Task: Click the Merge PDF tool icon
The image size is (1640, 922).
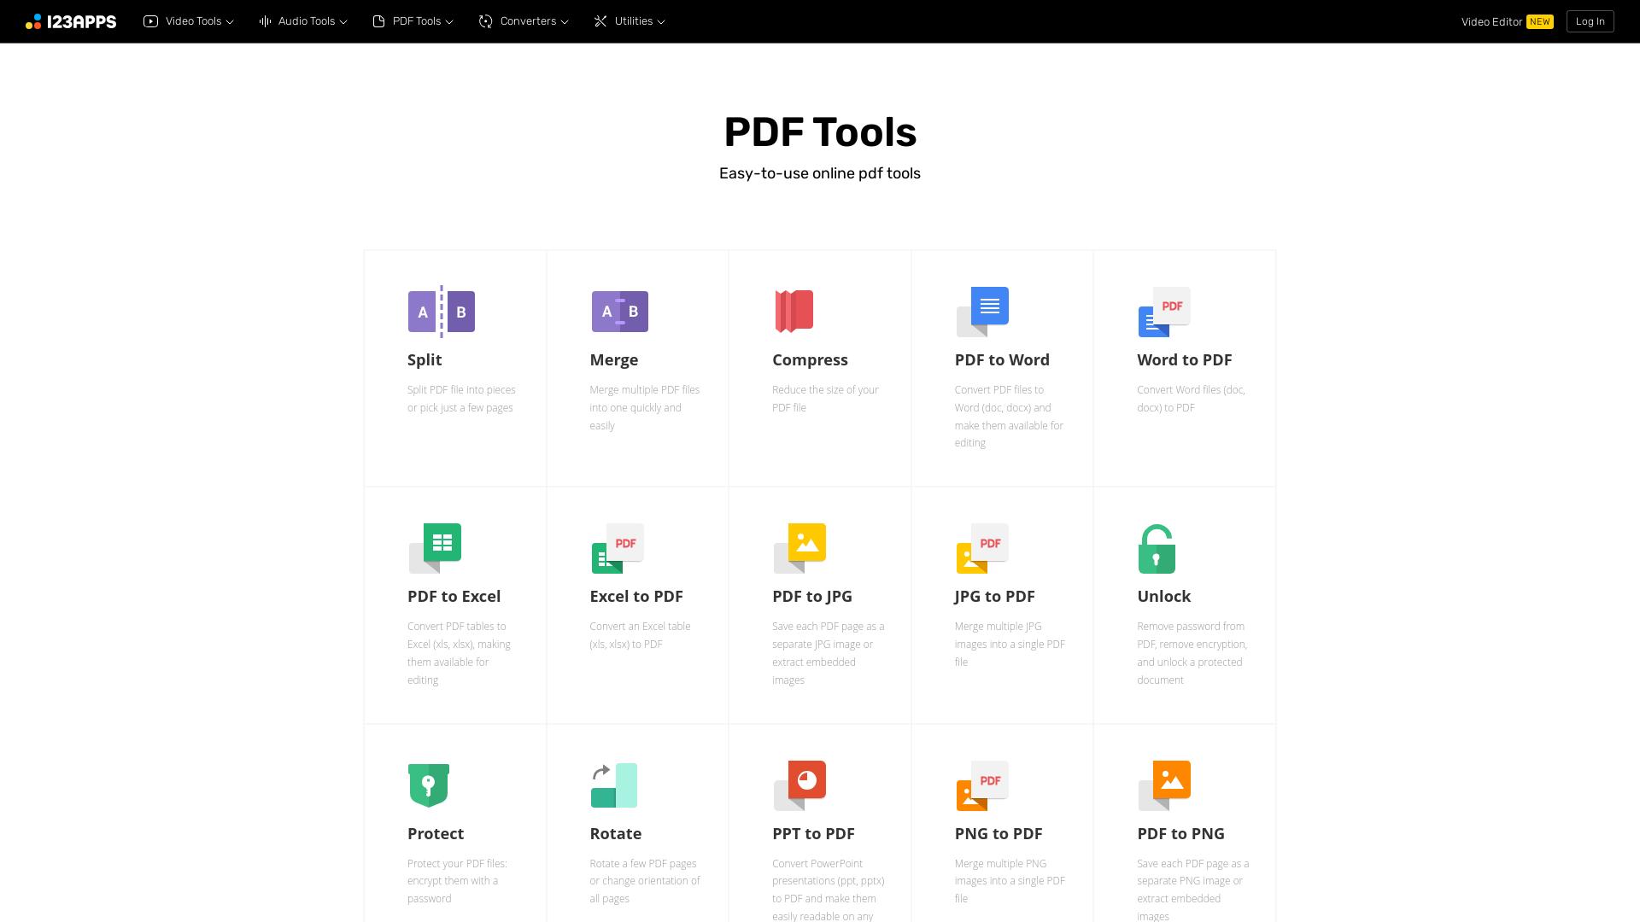Action: 619,311
